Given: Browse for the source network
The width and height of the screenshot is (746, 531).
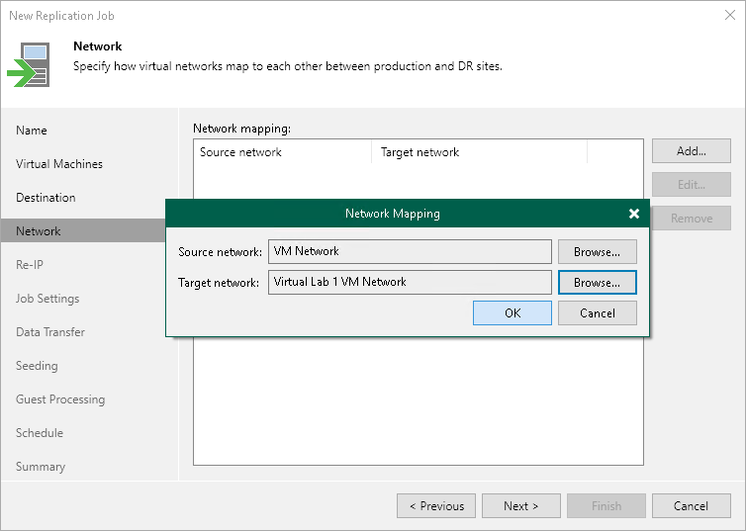Looking at the screenshot, I should pyautogui.click(x=597, y=251).
